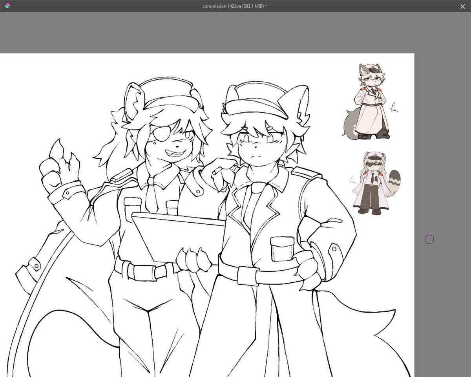Close the commission 142.kra window

pyautogui.click(x=463, y=6)
